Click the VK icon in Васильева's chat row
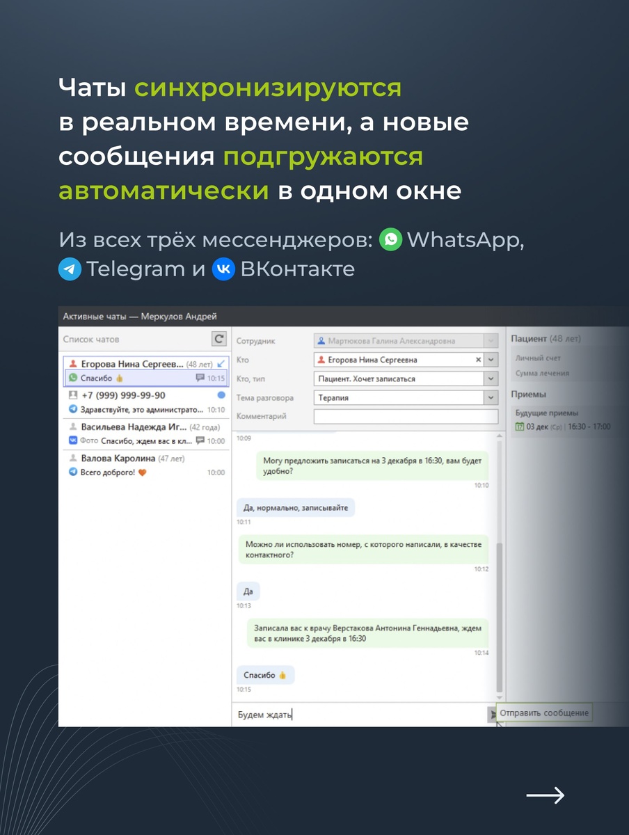This screenshot has height=835, width=629. click(x=73, y=440)
